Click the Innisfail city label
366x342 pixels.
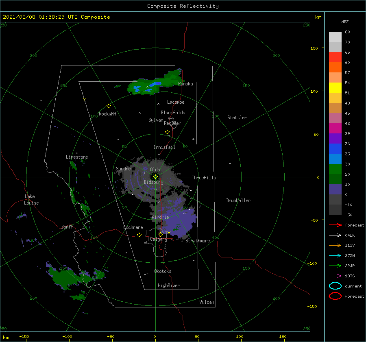click(x=164, y=147)
